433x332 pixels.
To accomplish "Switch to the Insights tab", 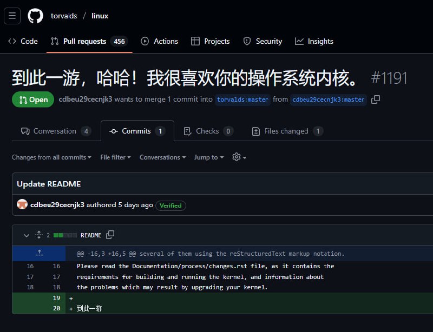I will [x=314, y=41].
